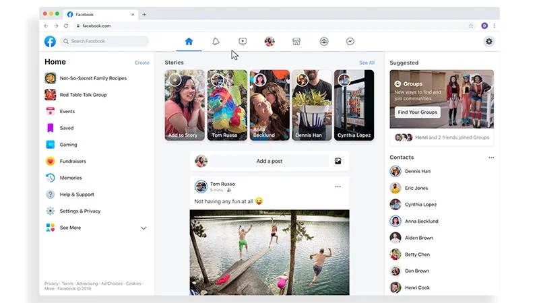Click the Privacy footer link
539x303 pixels.
pos(51,283)
